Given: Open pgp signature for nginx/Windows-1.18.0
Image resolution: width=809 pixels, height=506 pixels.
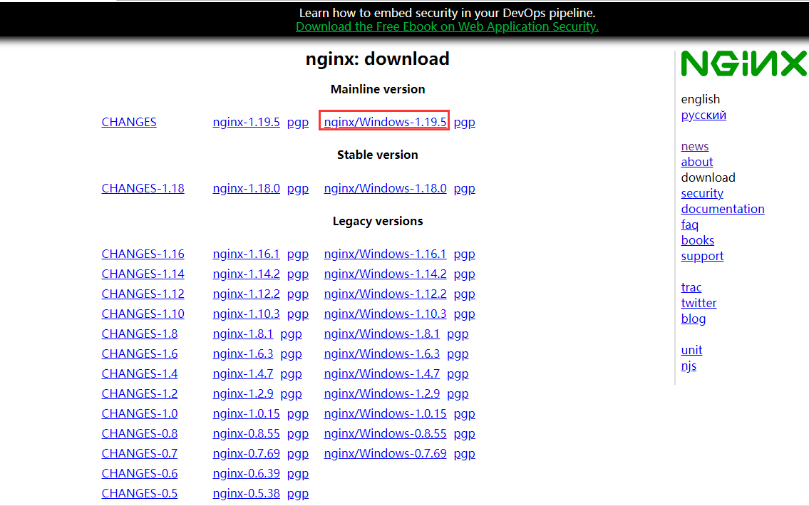Looking at the screenshot, I should pyautogui.click(x=464, y=188).
